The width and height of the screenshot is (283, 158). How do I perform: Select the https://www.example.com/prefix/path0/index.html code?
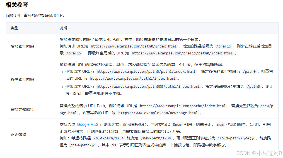pyautogui.click(x=182, y=53)
